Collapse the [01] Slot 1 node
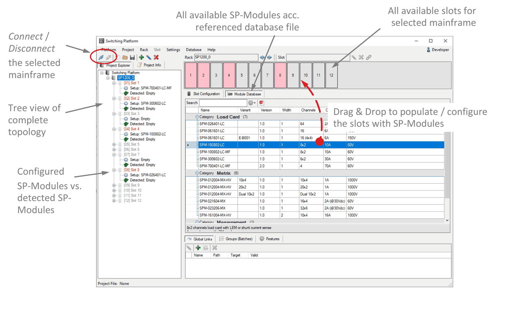This screenshot has height=317, width=507. tap(114, 83)
